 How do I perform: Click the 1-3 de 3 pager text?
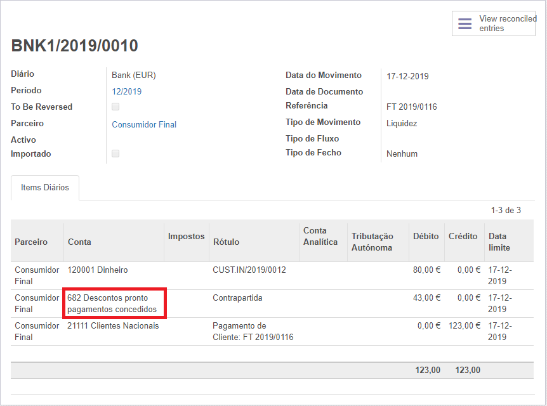[506, 210]
